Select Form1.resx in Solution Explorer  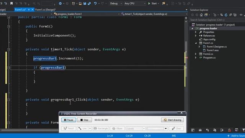(x=213, y=50)
